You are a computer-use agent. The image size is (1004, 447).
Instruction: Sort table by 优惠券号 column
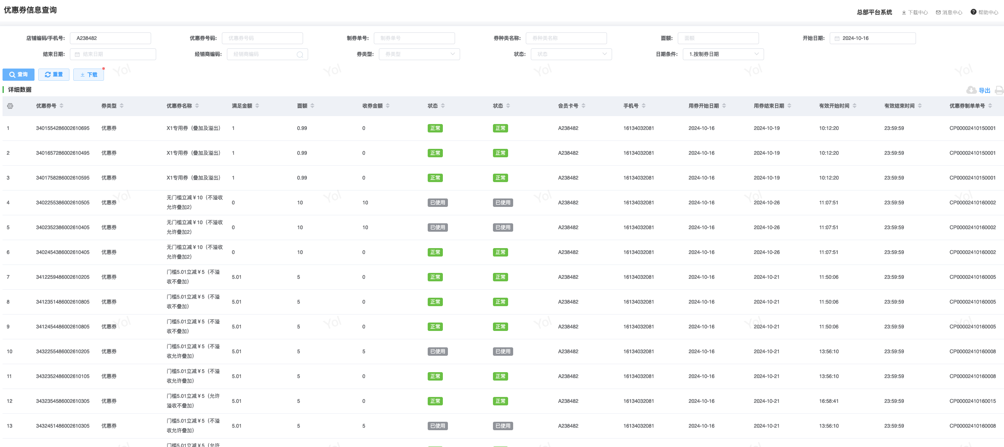[x=61, y=106]
